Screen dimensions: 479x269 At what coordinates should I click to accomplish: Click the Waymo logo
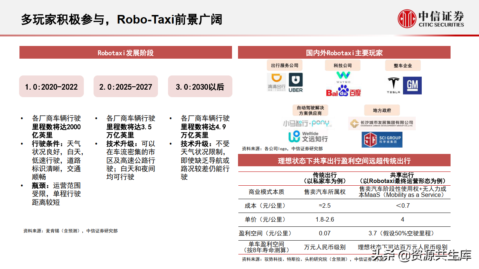[343, 77]
